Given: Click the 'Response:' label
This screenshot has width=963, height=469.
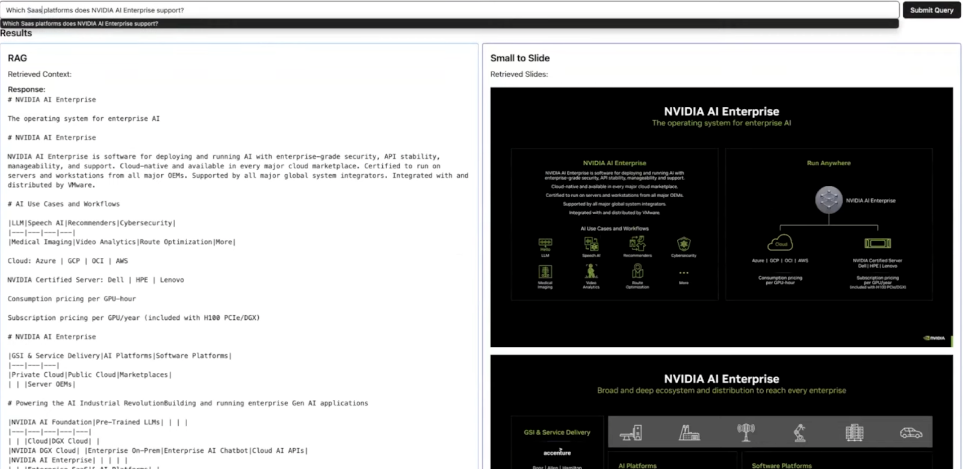Looking at the screenshot, I should click(x=26, y=90).
